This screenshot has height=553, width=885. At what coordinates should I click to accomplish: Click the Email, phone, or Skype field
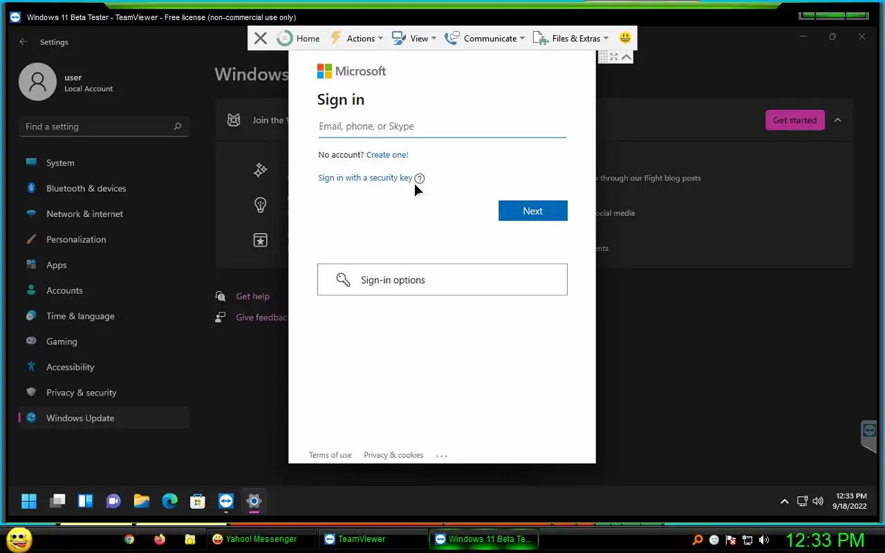442,126
